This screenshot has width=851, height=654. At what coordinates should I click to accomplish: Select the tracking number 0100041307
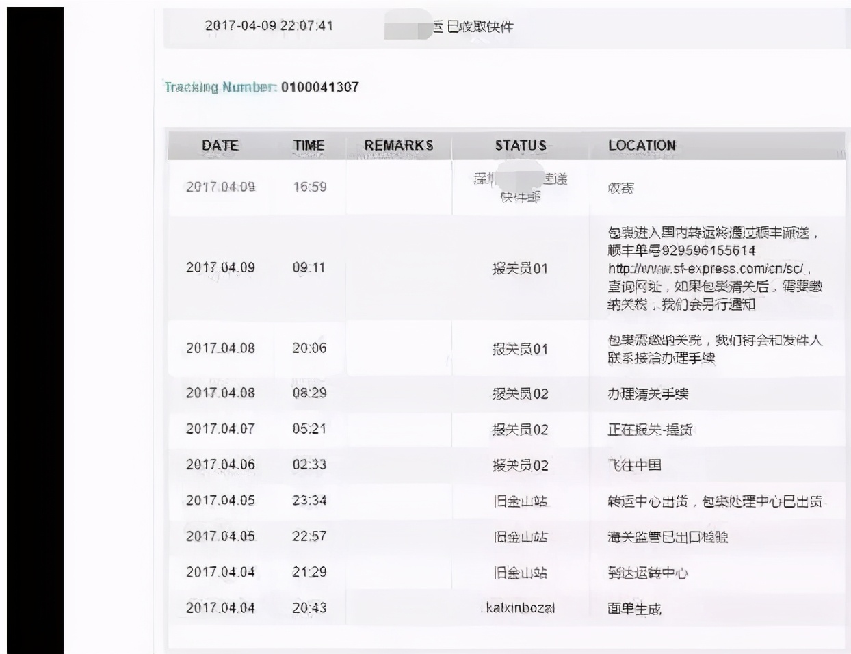pyautogui.click(x=320, y=88)
